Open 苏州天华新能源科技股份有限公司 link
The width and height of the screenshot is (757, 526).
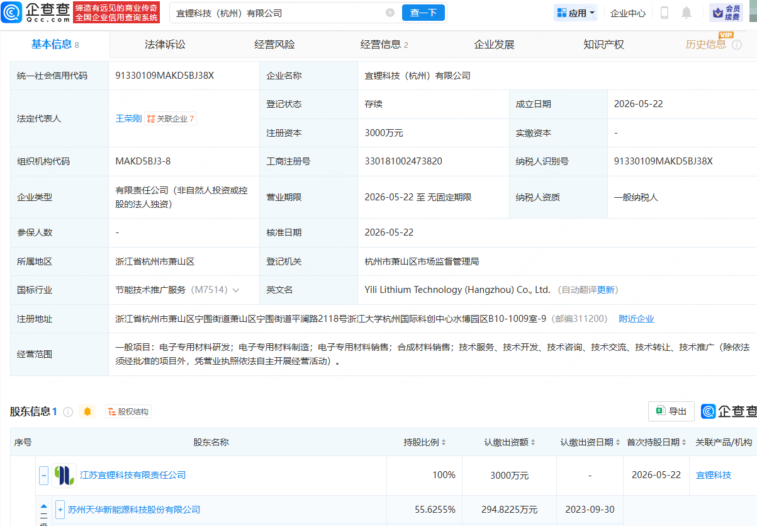click(134, 510)
